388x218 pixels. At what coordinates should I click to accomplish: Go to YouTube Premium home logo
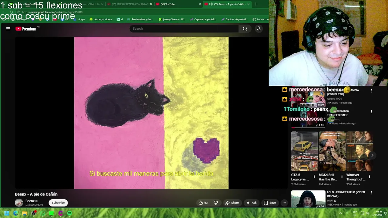coord(26,29)
